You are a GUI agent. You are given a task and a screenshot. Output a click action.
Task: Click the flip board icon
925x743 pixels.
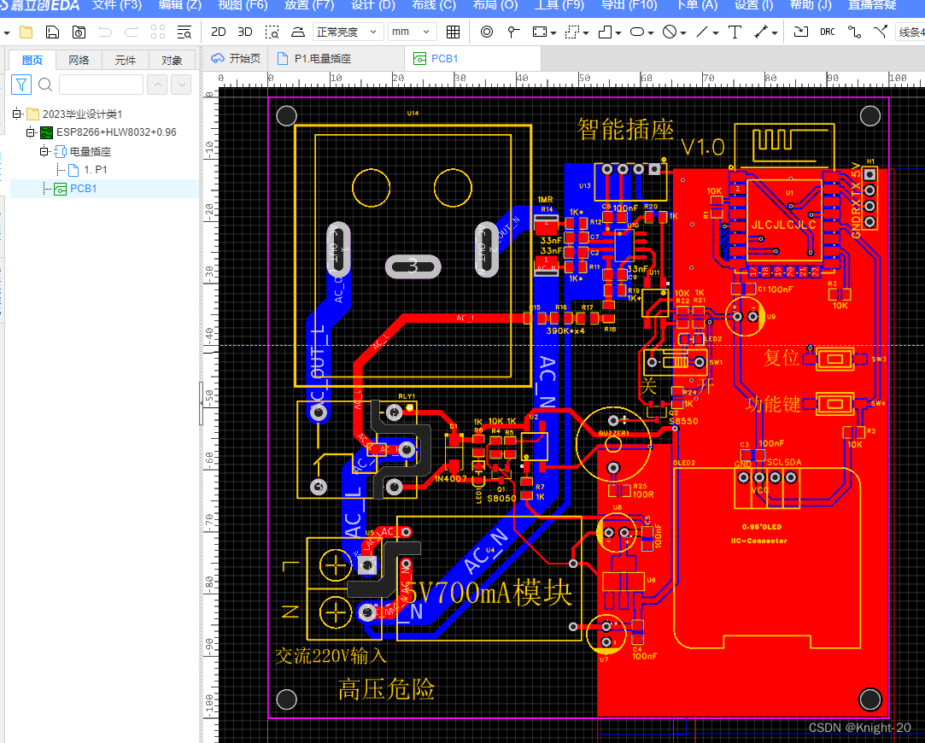click(x=298, y=32)
